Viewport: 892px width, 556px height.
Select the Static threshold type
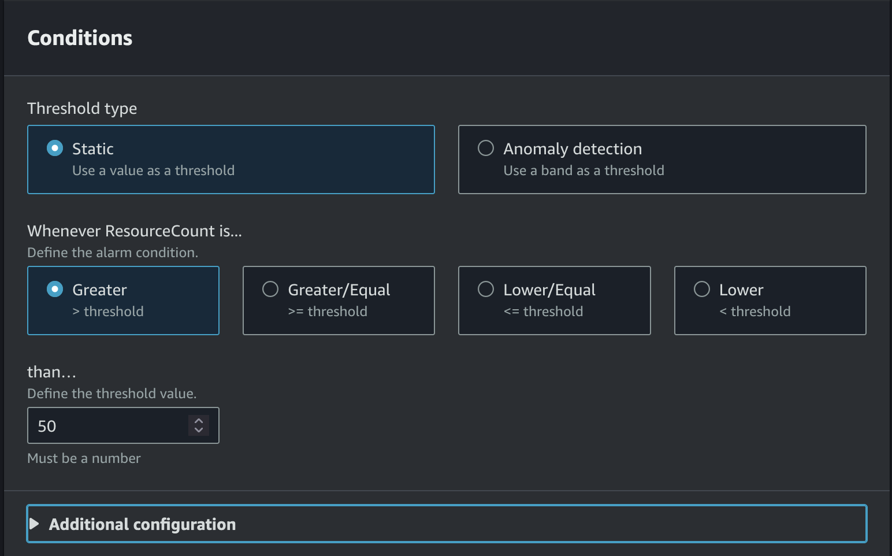pos(231,160)
